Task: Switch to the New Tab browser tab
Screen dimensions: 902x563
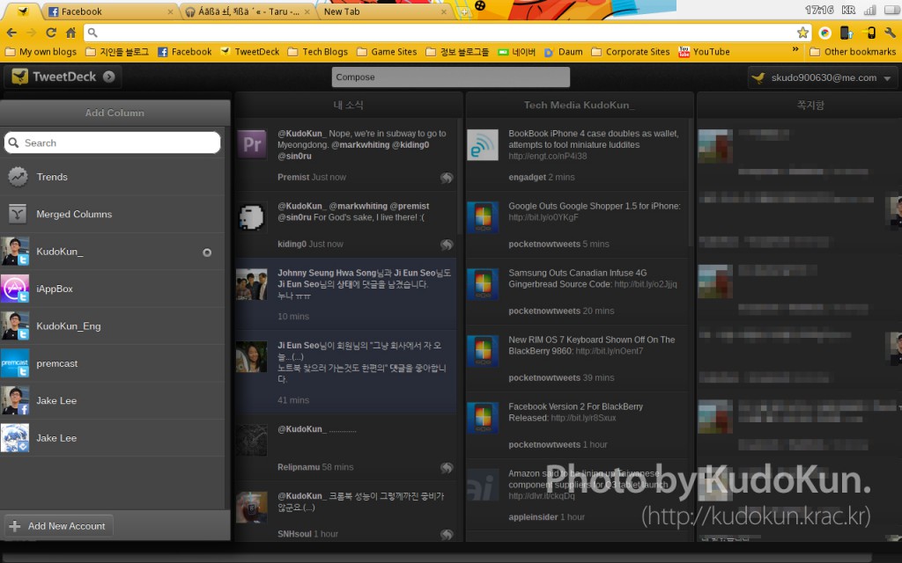Action: (x=384, y=11)
